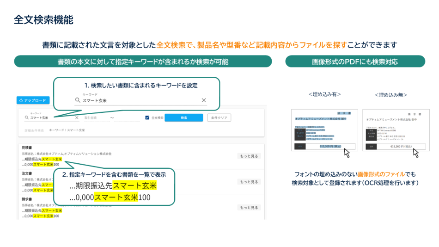Click the 書類の本文に対して指定キーワード header banner
439x247 pixels.
point(143,62)
